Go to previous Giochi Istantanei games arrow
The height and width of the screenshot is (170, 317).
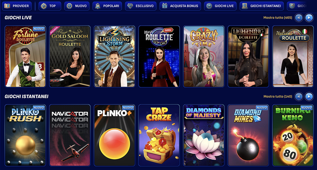[x=299, y=97]
